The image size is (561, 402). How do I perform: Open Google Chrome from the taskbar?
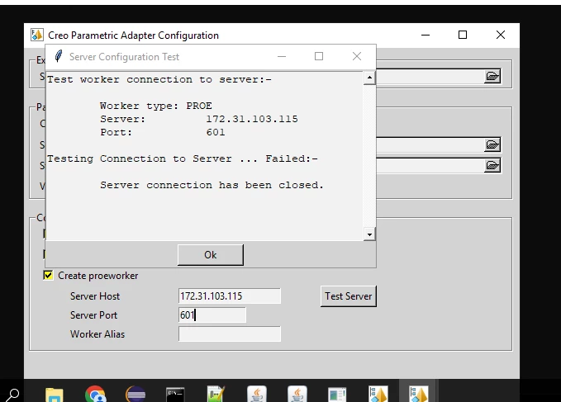[x=95, y=394]
